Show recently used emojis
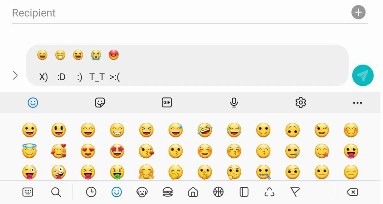The image size is (383, 204). point(91,192)
